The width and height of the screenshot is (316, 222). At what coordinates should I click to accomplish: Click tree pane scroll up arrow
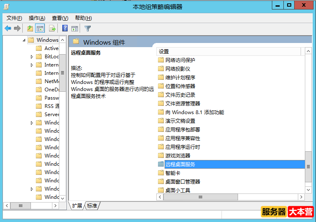62,40
